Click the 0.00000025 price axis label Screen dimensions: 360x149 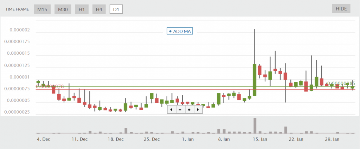pyautogui.click(x=18, y=113)
